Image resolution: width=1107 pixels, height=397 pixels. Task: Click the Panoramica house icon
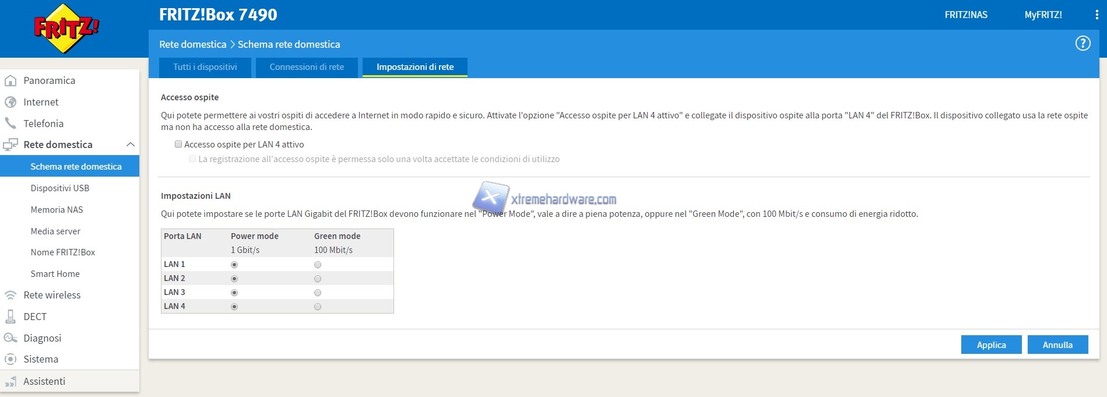(x=10, y=80)
